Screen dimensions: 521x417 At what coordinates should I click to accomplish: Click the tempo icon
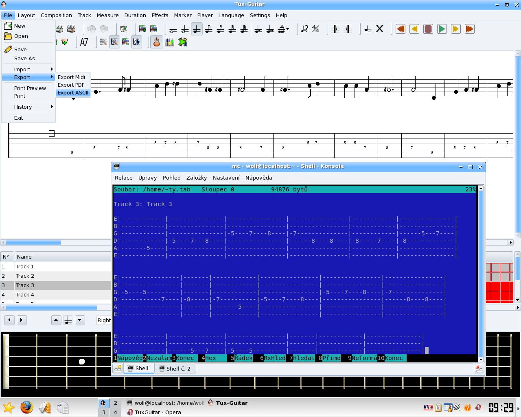(304, 29)
